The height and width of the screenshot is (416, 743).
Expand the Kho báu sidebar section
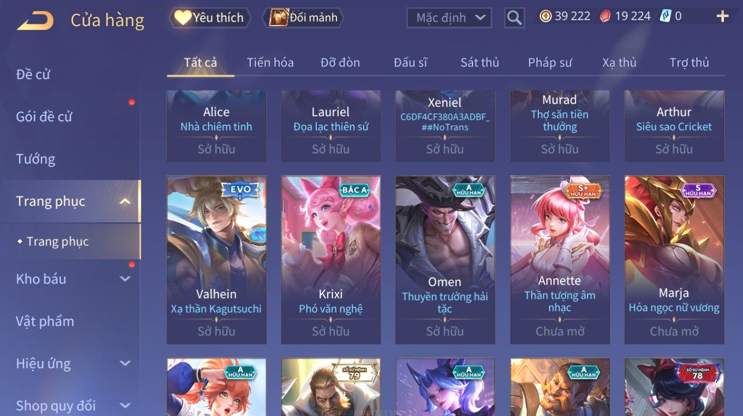tap(125, 279)
